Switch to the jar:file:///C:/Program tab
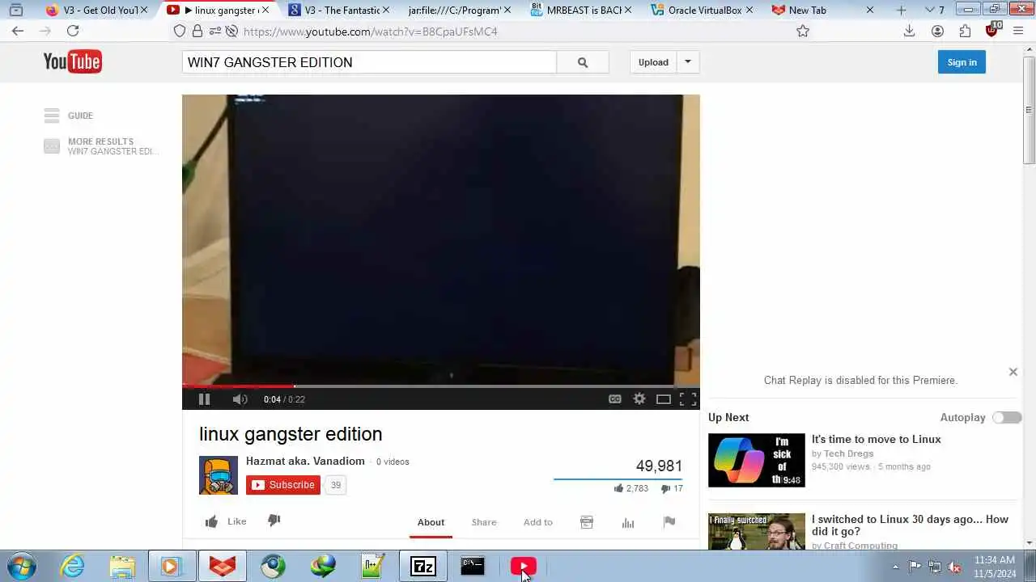1036x582 pixels. pos(455,11)
